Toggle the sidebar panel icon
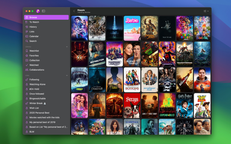 [43, 11]
